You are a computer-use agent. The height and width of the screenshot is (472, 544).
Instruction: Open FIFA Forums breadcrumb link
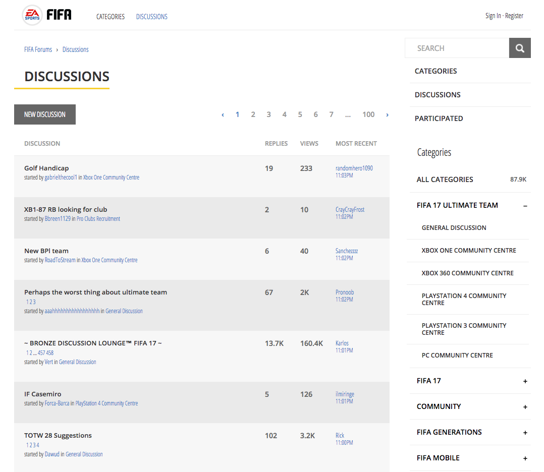[x=38, y=49]
